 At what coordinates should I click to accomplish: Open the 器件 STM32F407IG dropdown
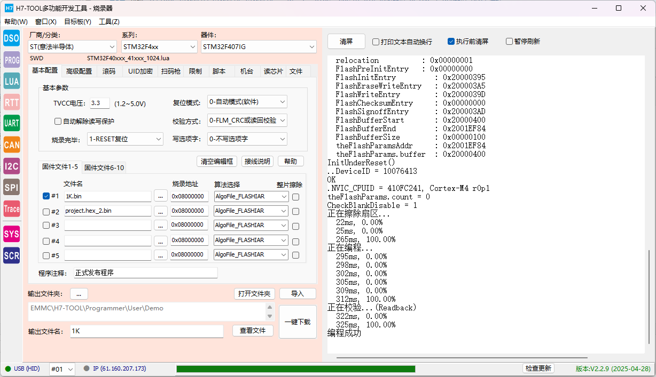259,47
